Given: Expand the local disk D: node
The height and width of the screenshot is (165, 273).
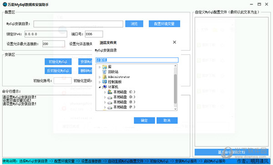Looking at the screenshot, I should click(x=105, y=97).
